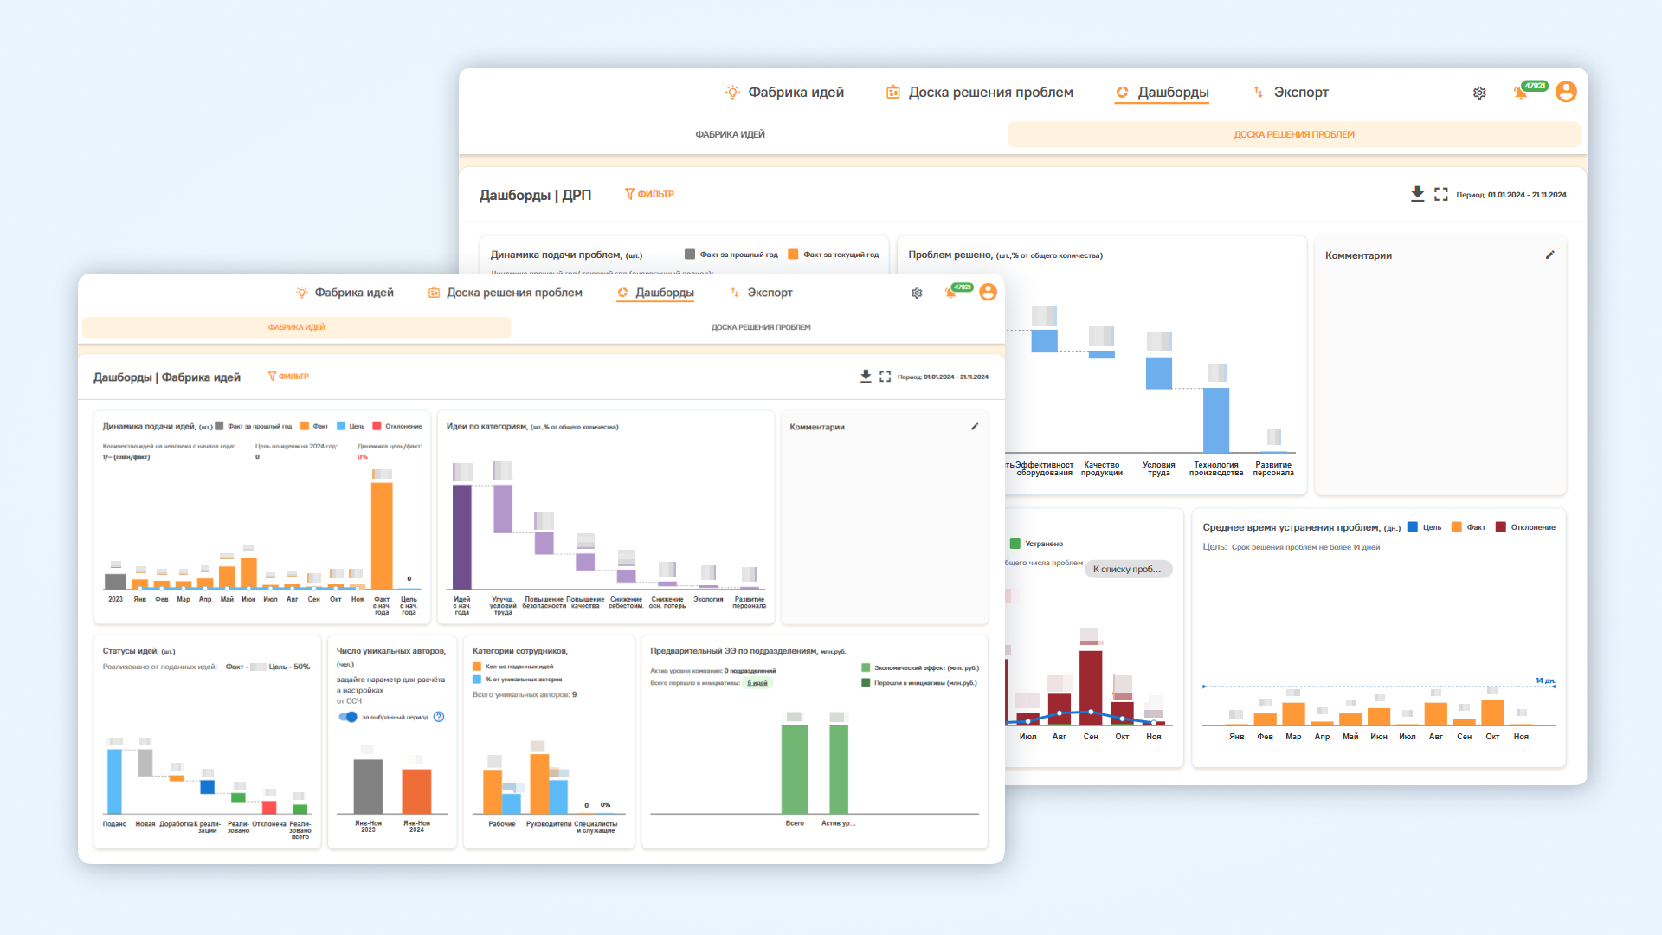Screen dimensions: 1662x935
Task: Open Дашборды menu in back window
Action: point(1173,92)
